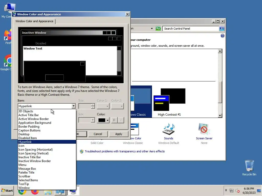Select 'Caption Buttons' from the dropdown
262x196 pixels.
47,130
